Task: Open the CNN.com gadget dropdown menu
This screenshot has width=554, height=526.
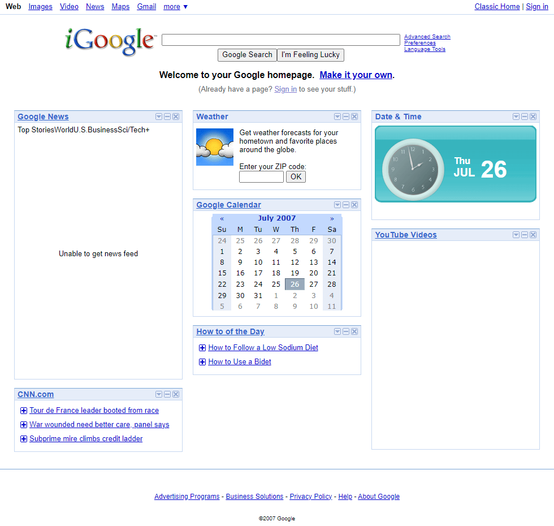Action: [x=159, y=395]
